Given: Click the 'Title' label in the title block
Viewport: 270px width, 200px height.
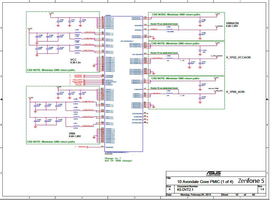Looking at the screenshot, I should click(168, 178).
